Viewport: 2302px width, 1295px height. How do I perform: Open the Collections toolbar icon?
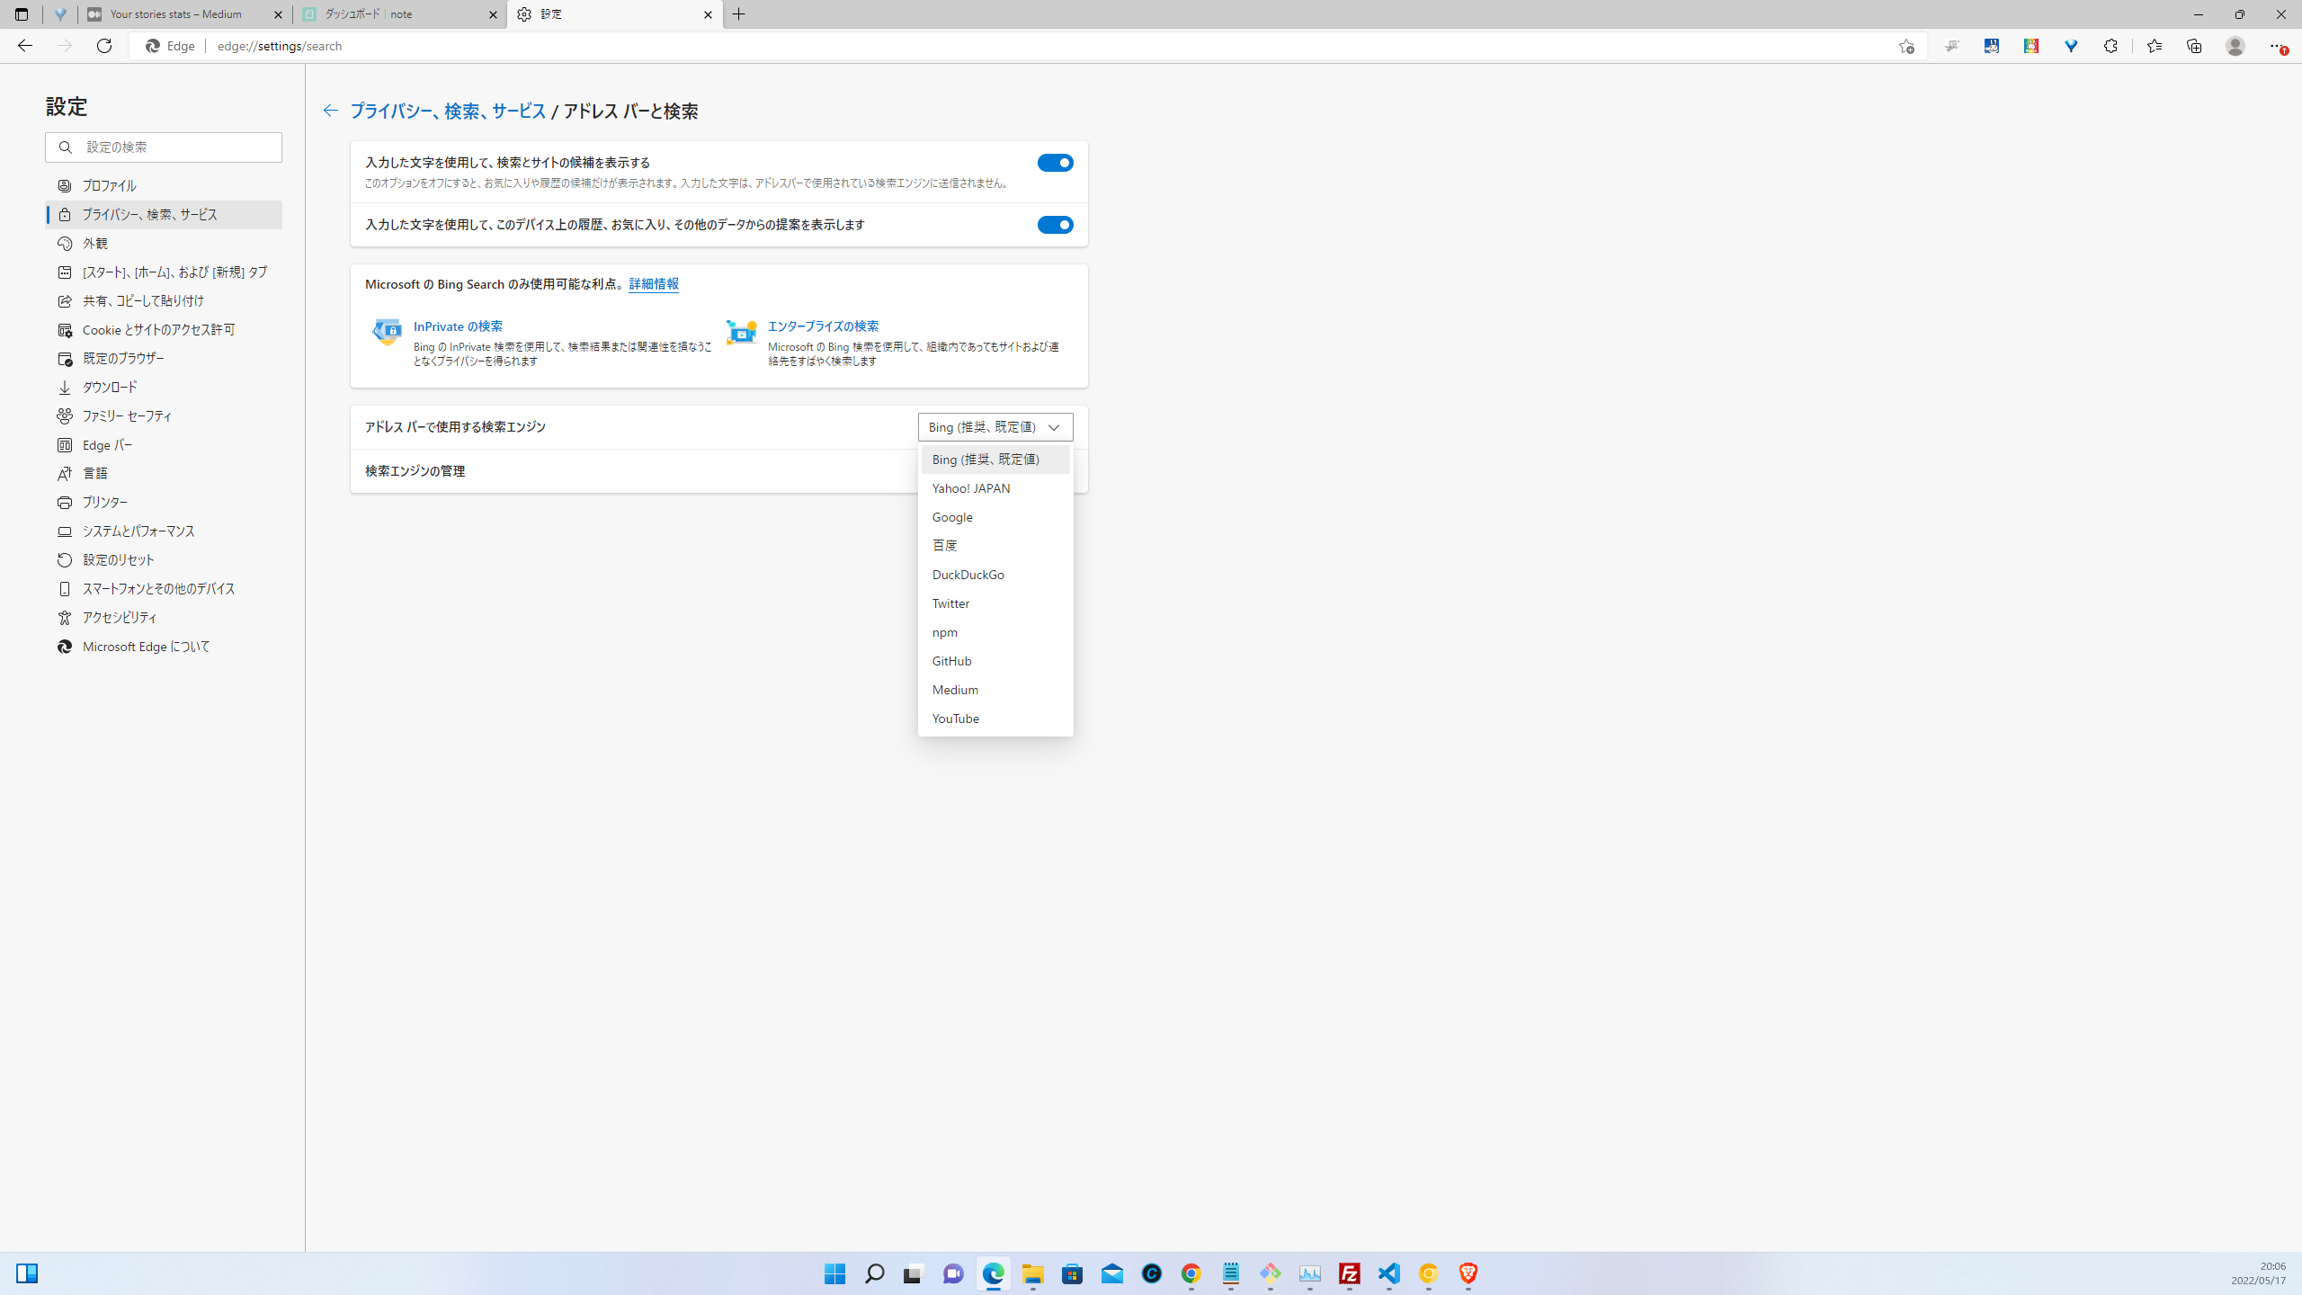tap(2194, 46)
